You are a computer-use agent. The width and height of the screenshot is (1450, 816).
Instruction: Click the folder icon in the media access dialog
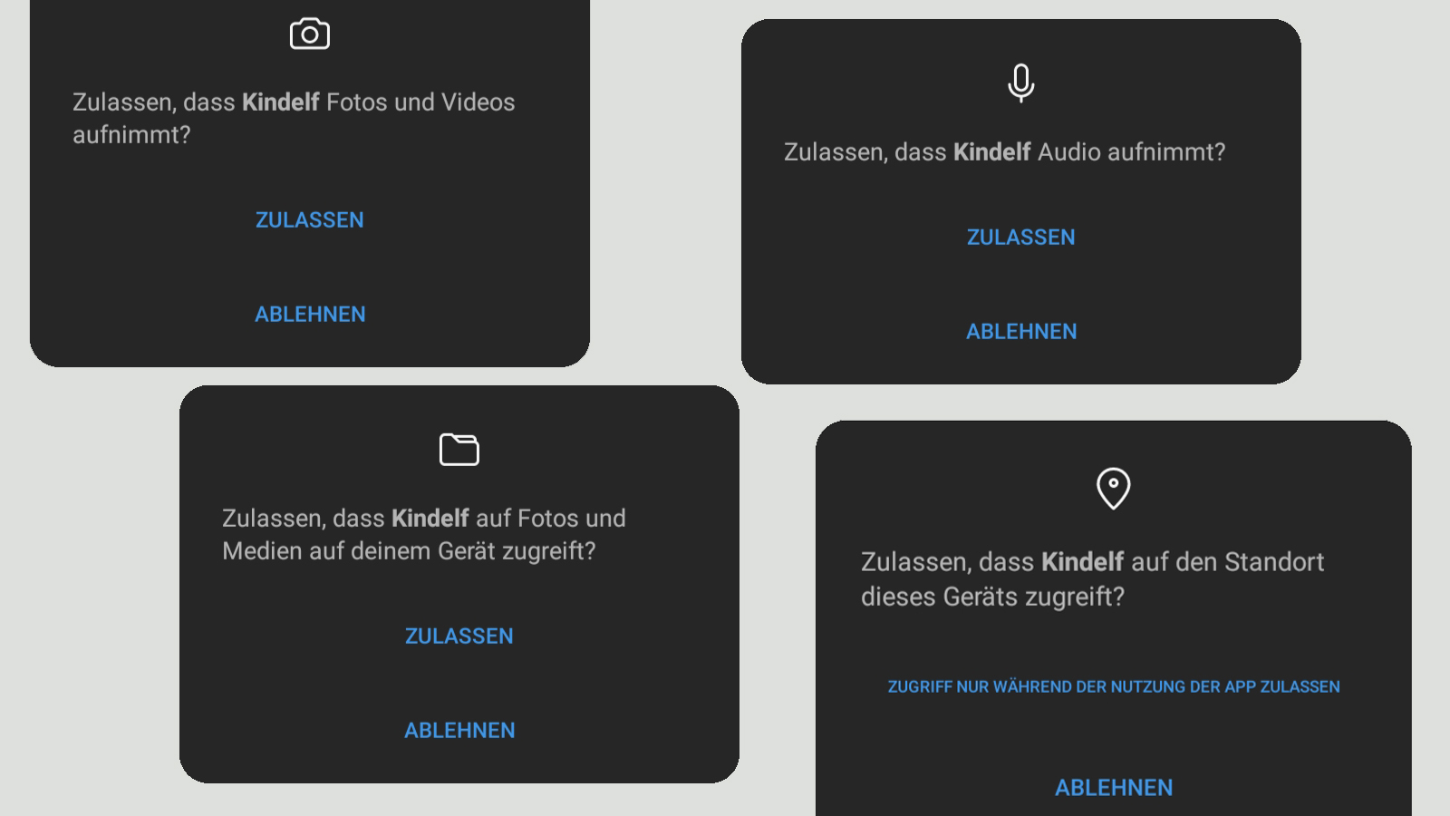pyautogui.click(x=459, y=450)
